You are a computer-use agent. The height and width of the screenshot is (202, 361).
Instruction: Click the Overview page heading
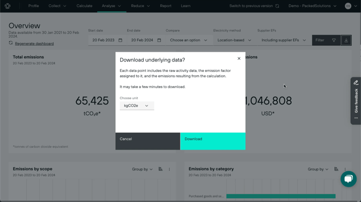[x=24, y=26]
